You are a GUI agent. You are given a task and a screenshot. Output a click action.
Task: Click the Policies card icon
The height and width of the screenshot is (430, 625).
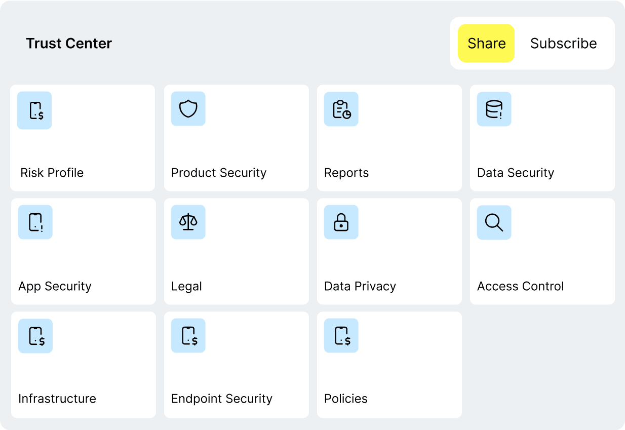(x=341, y=335)
